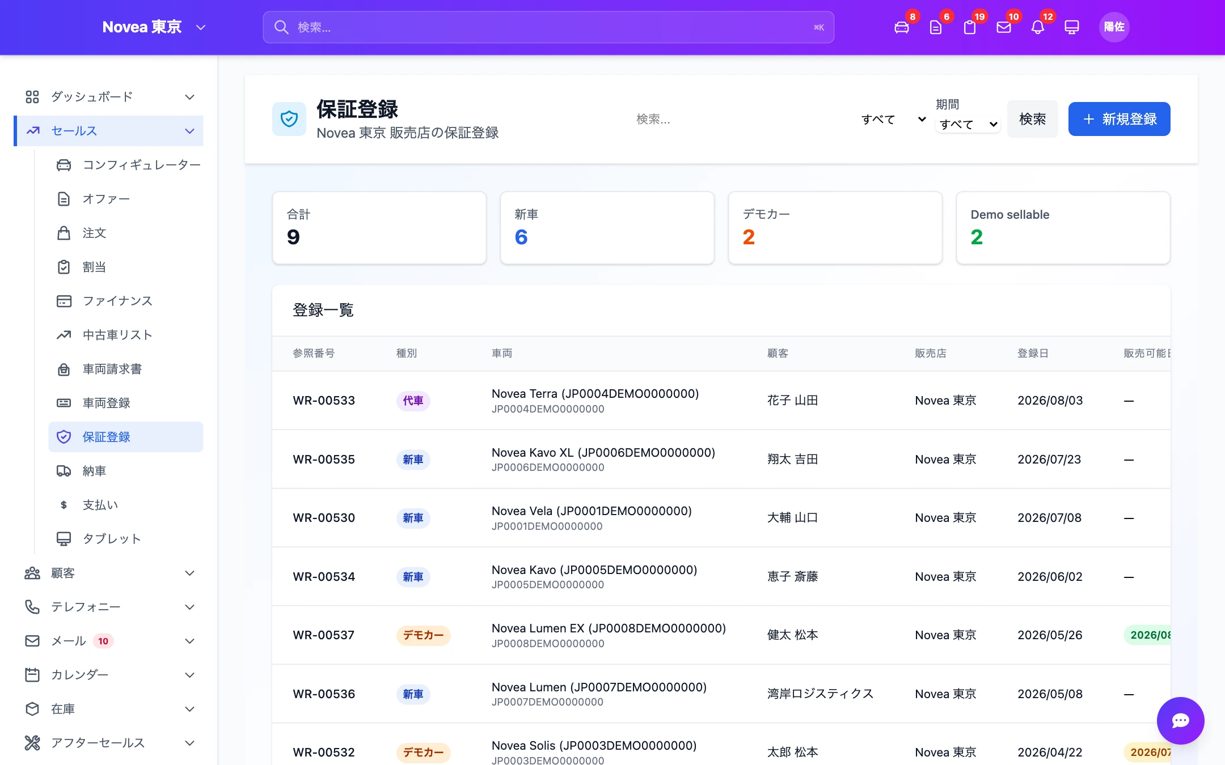Click the Demo sellable summary card
This screenshot has height=765, width=1225.
[x=1063, y=228]
